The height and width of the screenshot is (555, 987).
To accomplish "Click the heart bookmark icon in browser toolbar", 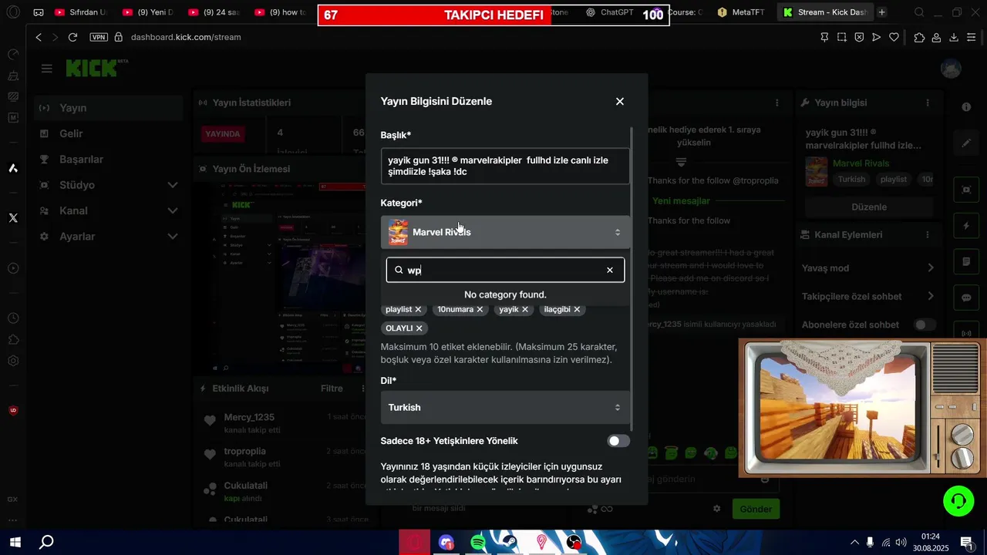I will [894, 37].
